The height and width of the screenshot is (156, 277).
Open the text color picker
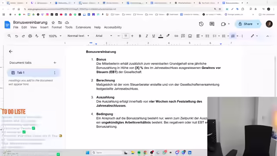click(161, 36)
